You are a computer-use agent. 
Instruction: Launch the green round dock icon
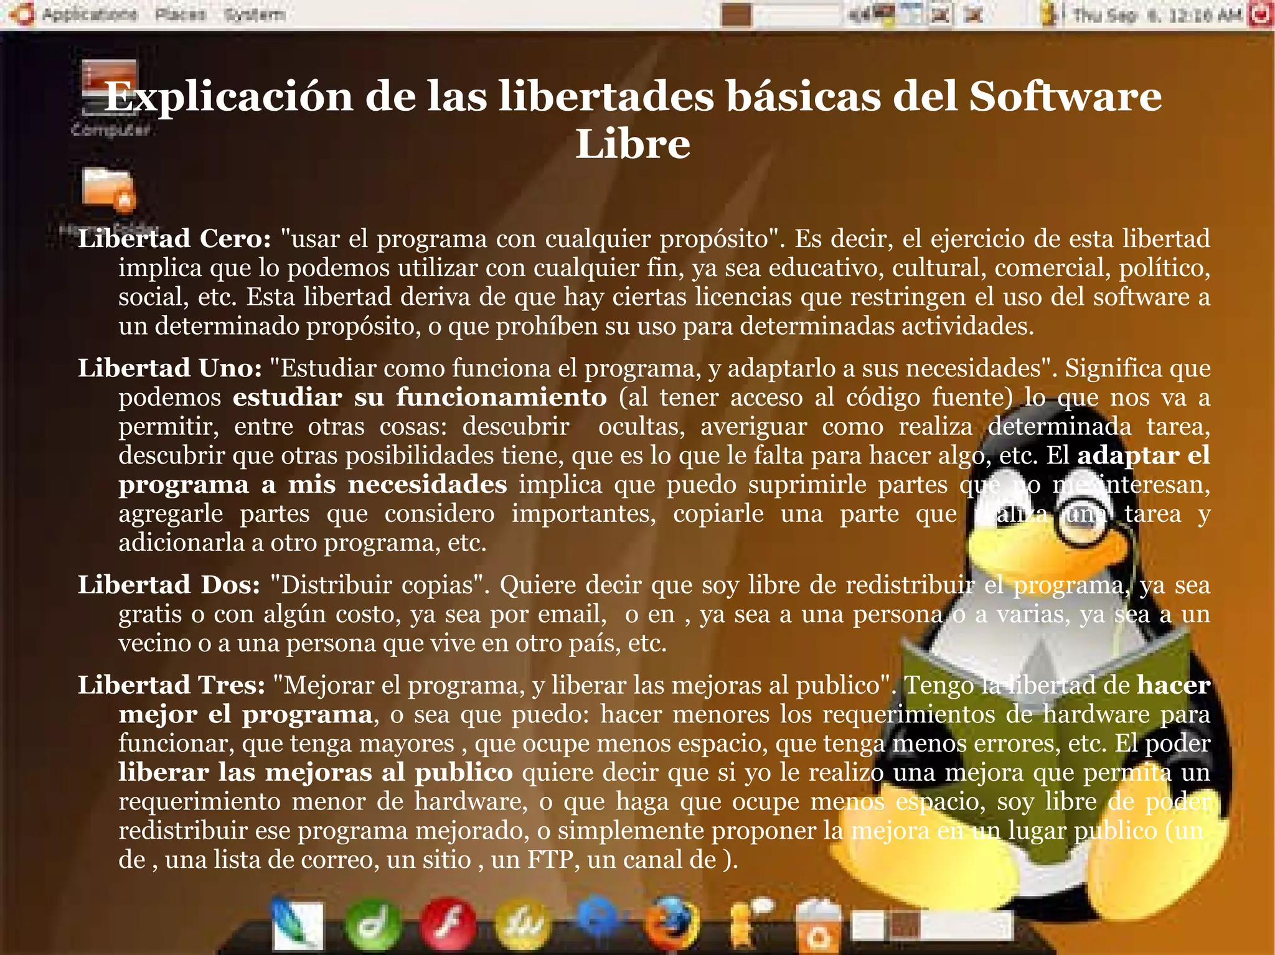pos(372,924)
